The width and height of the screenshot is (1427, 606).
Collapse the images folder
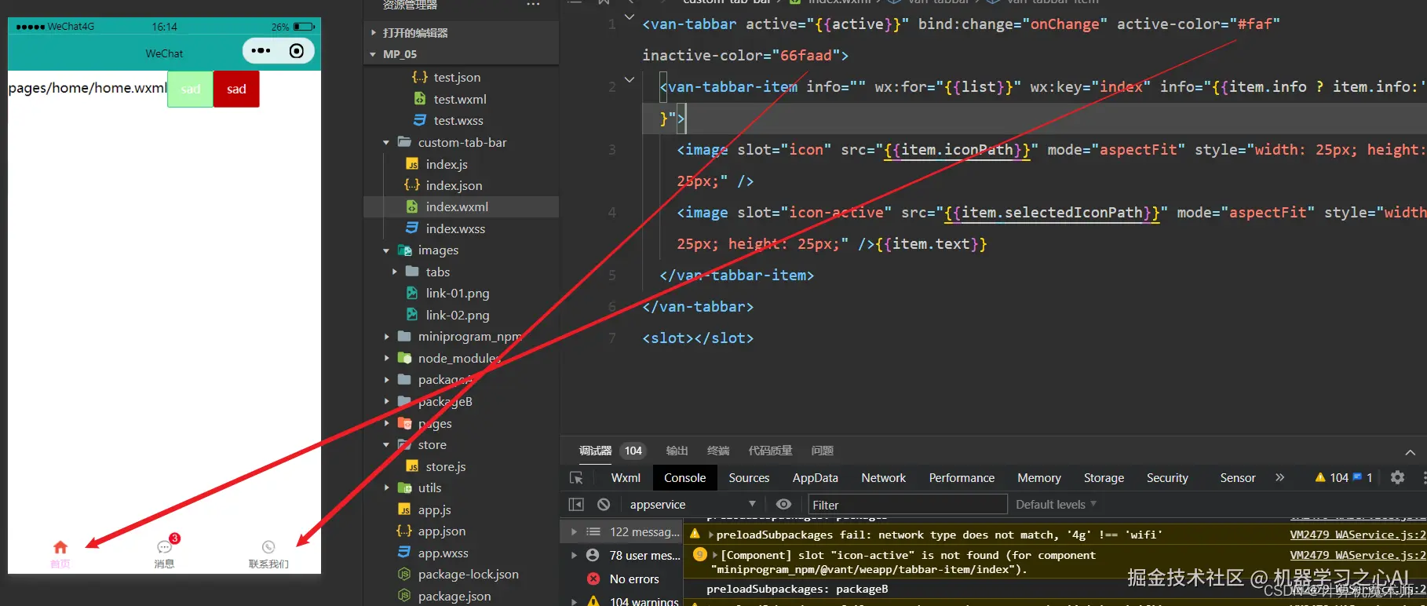[386, 250]
